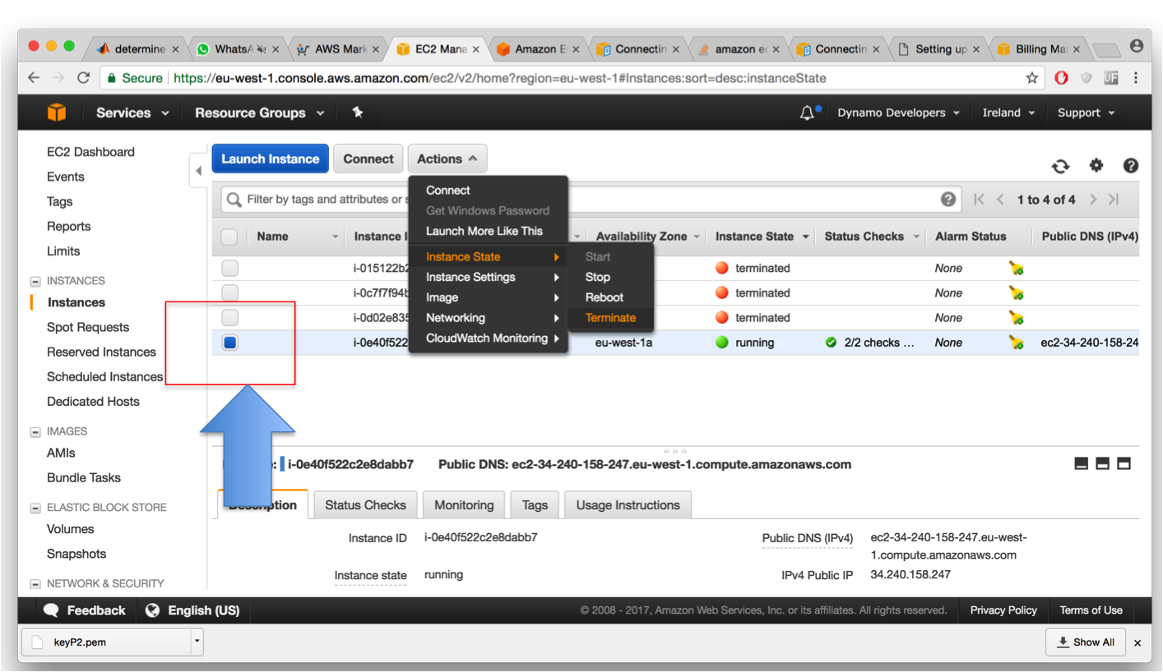Open the help question mark icon
This screenshot has height=672, width=1163.
[1131, 166]
